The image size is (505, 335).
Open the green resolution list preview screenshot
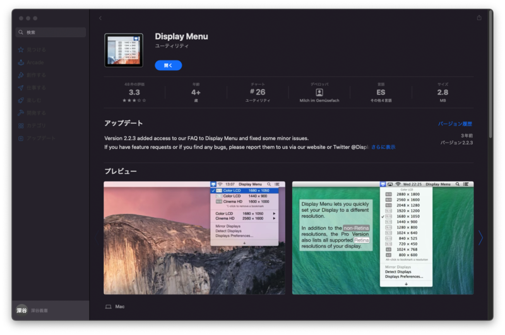[383, 238]
